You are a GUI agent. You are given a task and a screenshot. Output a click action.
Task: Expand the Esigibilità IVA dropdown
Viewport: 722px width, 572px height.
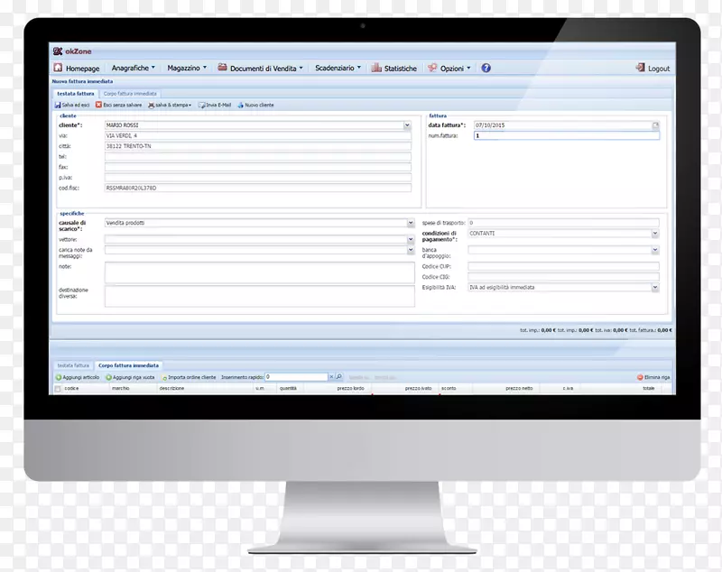[655, 287]
